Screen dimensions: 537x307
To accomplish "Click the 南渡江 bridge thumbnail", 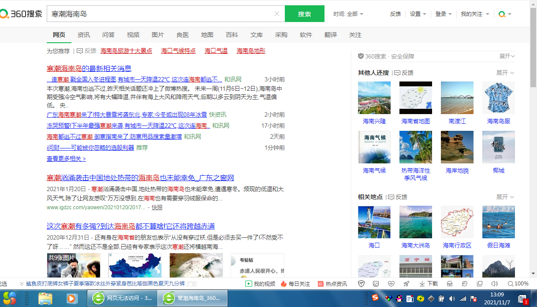I will click(457, 98).
